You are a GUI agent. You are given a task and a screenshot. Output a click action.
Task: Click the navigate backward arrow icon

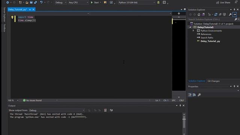click(x=7, y=3)
